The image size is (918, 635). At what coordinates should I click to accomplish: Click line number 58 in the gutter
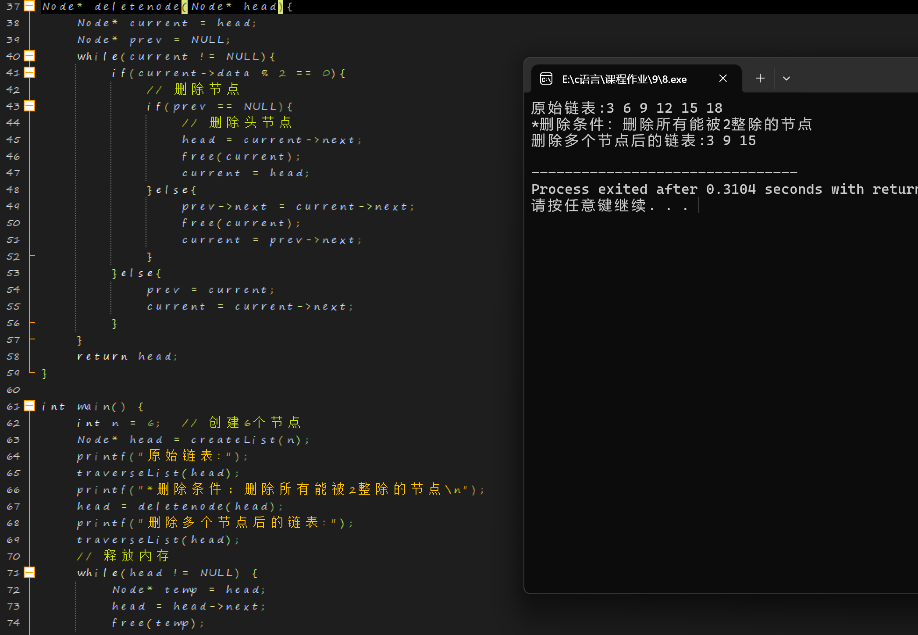point(13,357)
